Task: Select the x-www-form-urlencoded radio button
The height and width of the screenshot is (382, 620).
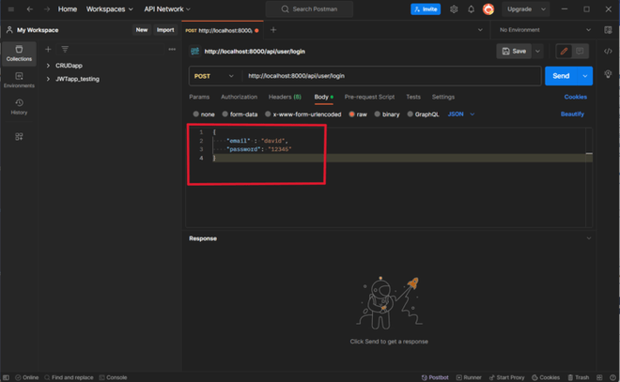Action: click(268, 115)
